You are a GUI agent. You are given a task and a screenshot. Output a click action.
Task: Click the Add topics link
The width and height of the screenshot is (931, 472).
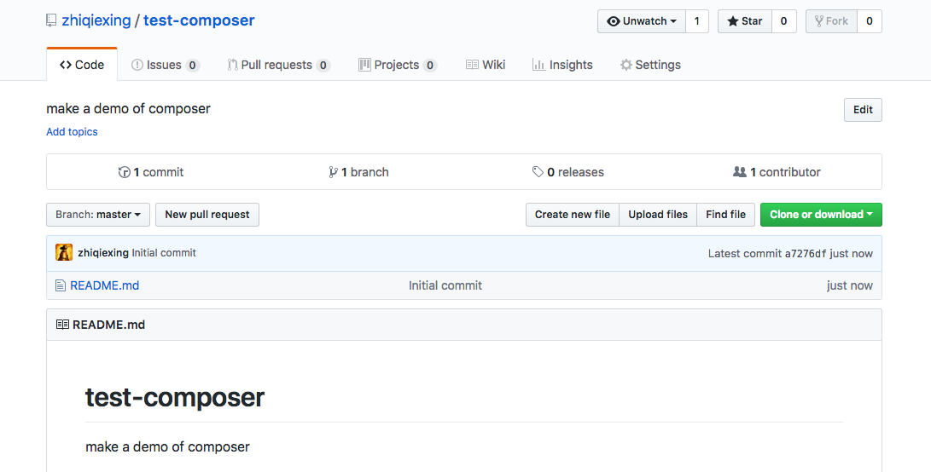coord(72,132)
